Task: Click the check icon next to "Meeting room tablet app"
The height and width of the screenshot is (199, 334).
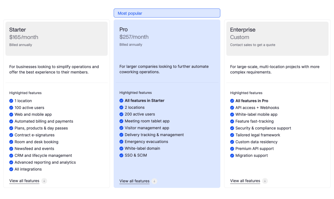Action: pos(122,121)
